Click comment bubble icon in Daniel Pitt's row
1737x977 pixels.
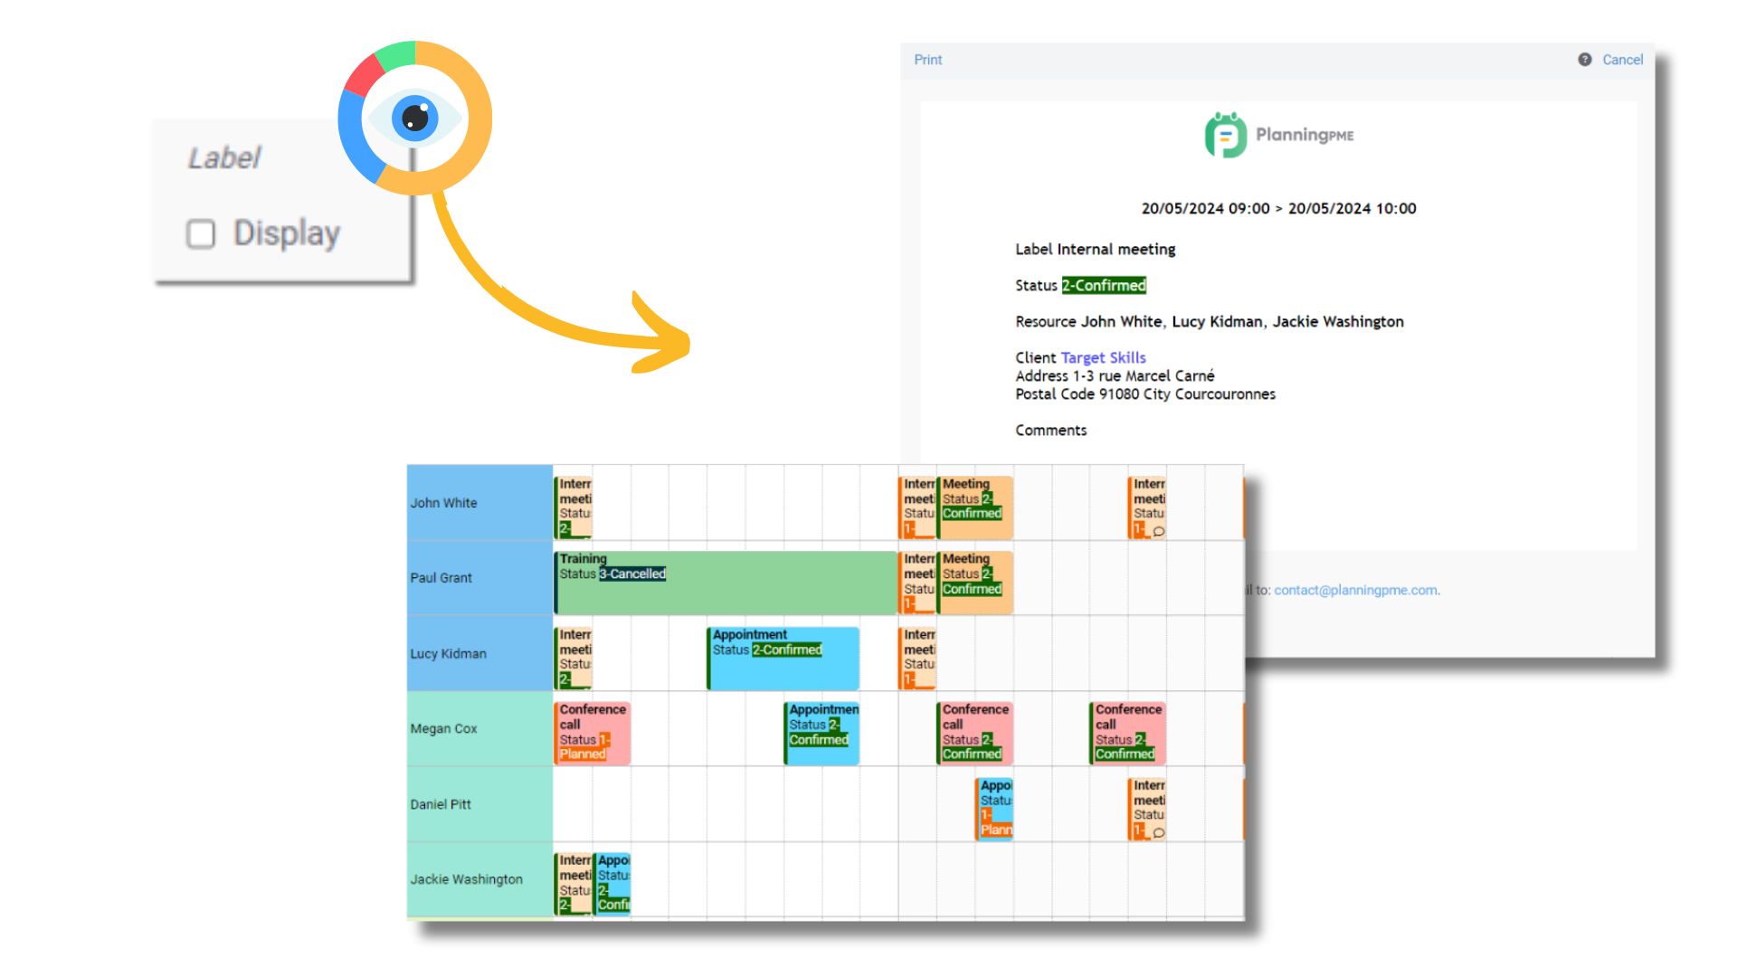pos(1159,832)
